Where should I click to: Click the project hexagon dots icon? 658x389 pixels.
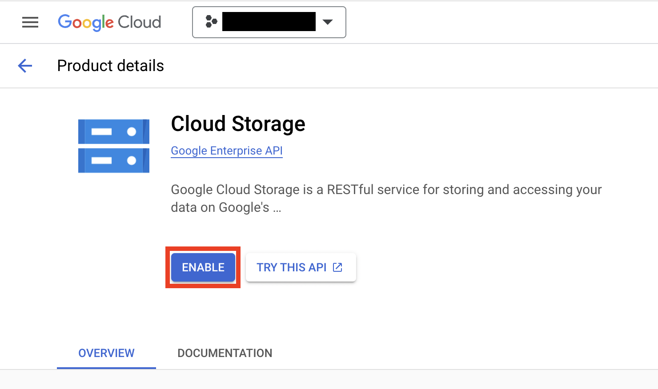tap(212, 21)
